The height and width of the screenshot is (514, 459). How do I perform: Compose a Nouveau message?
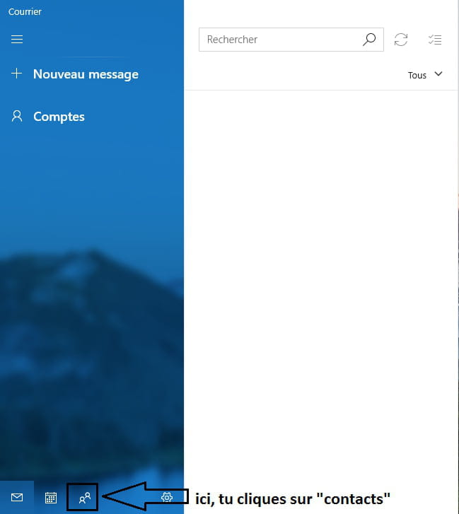86,74
